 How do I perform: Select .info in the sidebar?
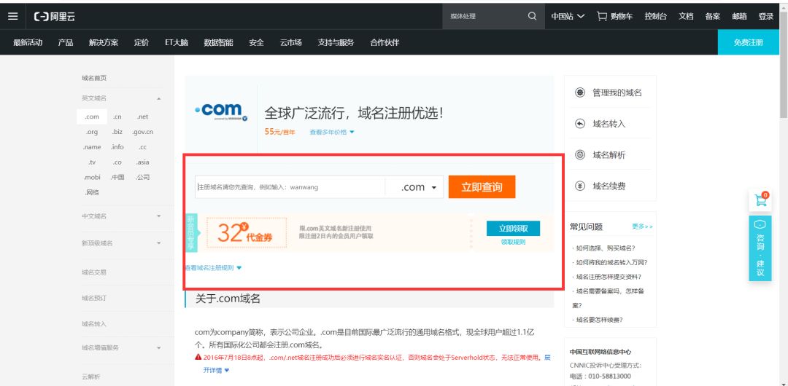tap(117, 147)
